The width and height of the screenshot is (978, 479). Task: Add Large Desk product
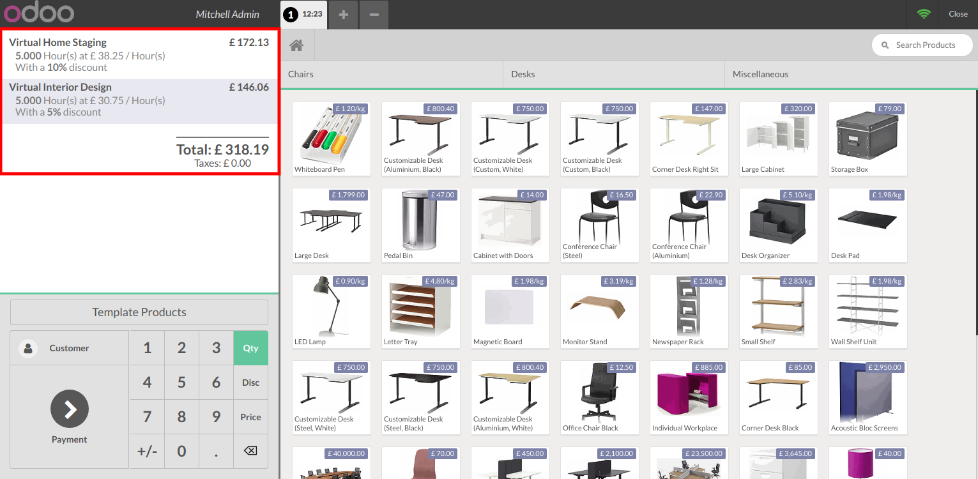click(x=332, y=225)
